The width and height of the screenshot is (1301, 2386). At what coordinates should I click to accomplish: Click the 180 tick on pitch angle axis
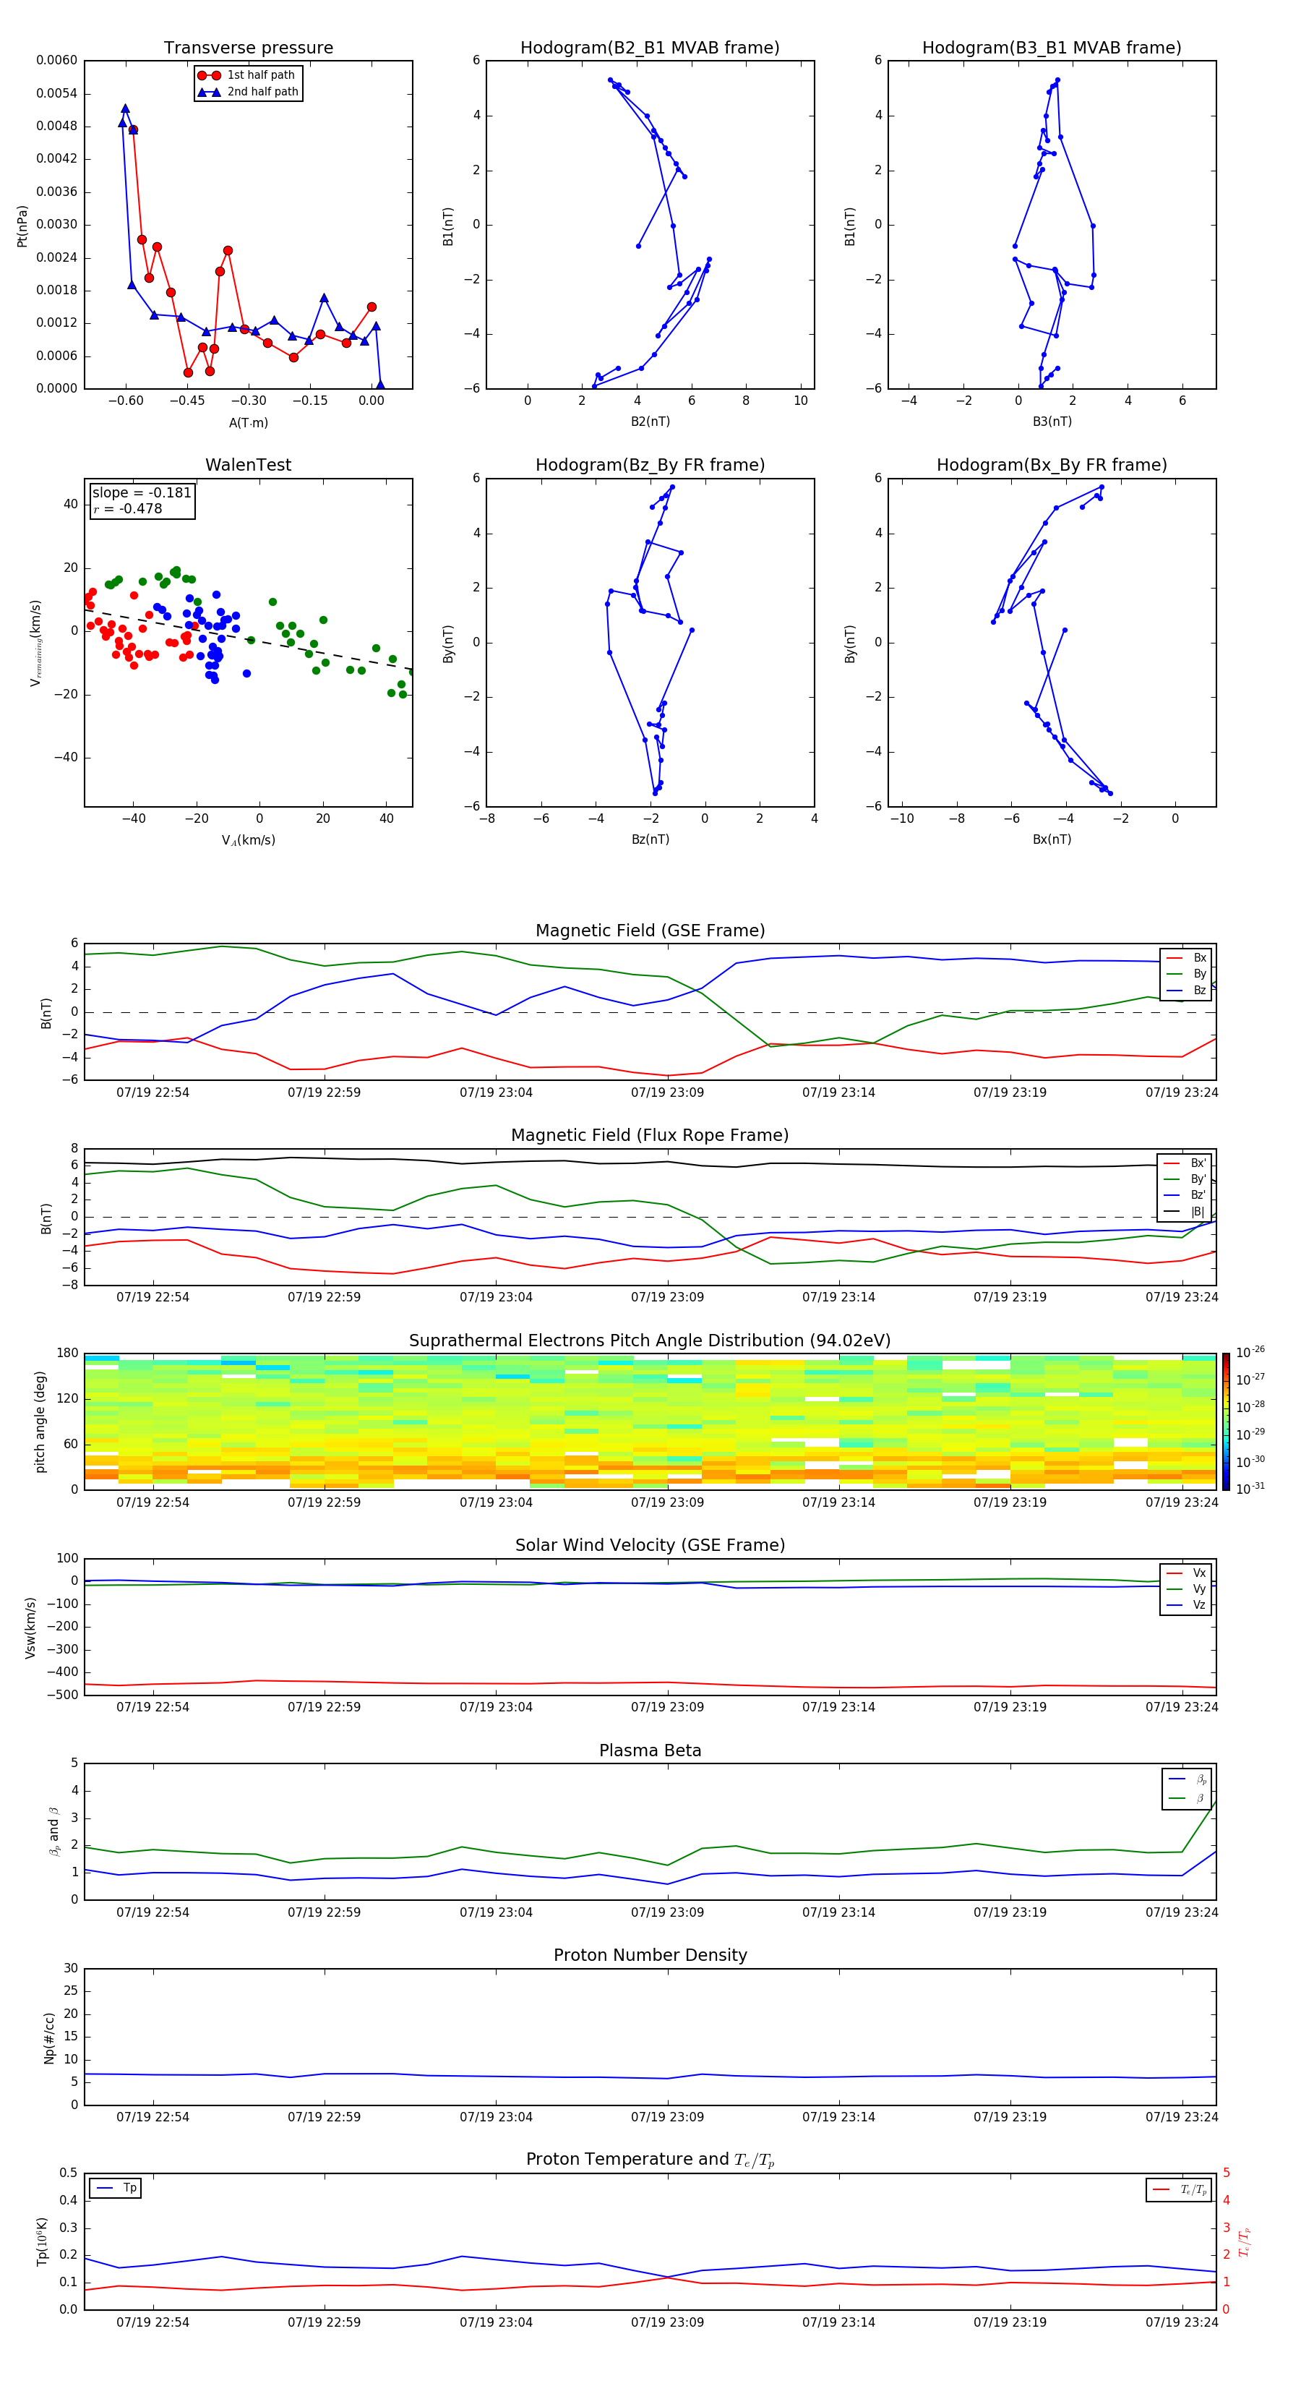click(68, 1354)
